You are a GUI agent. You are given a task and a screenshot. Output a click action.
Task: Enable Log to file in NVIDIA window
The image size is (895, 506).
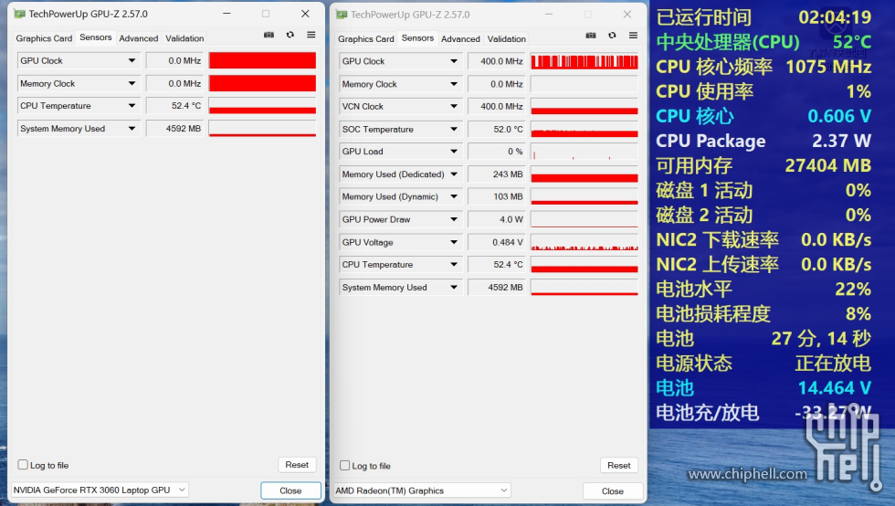tap(23, 465)
